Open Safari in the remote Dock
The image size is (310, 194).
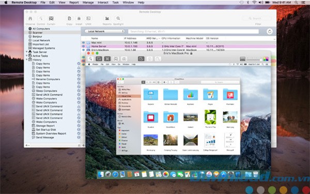115,174
